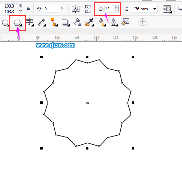Click the polygon's bottommost inner node

click(x=87, y=143)
